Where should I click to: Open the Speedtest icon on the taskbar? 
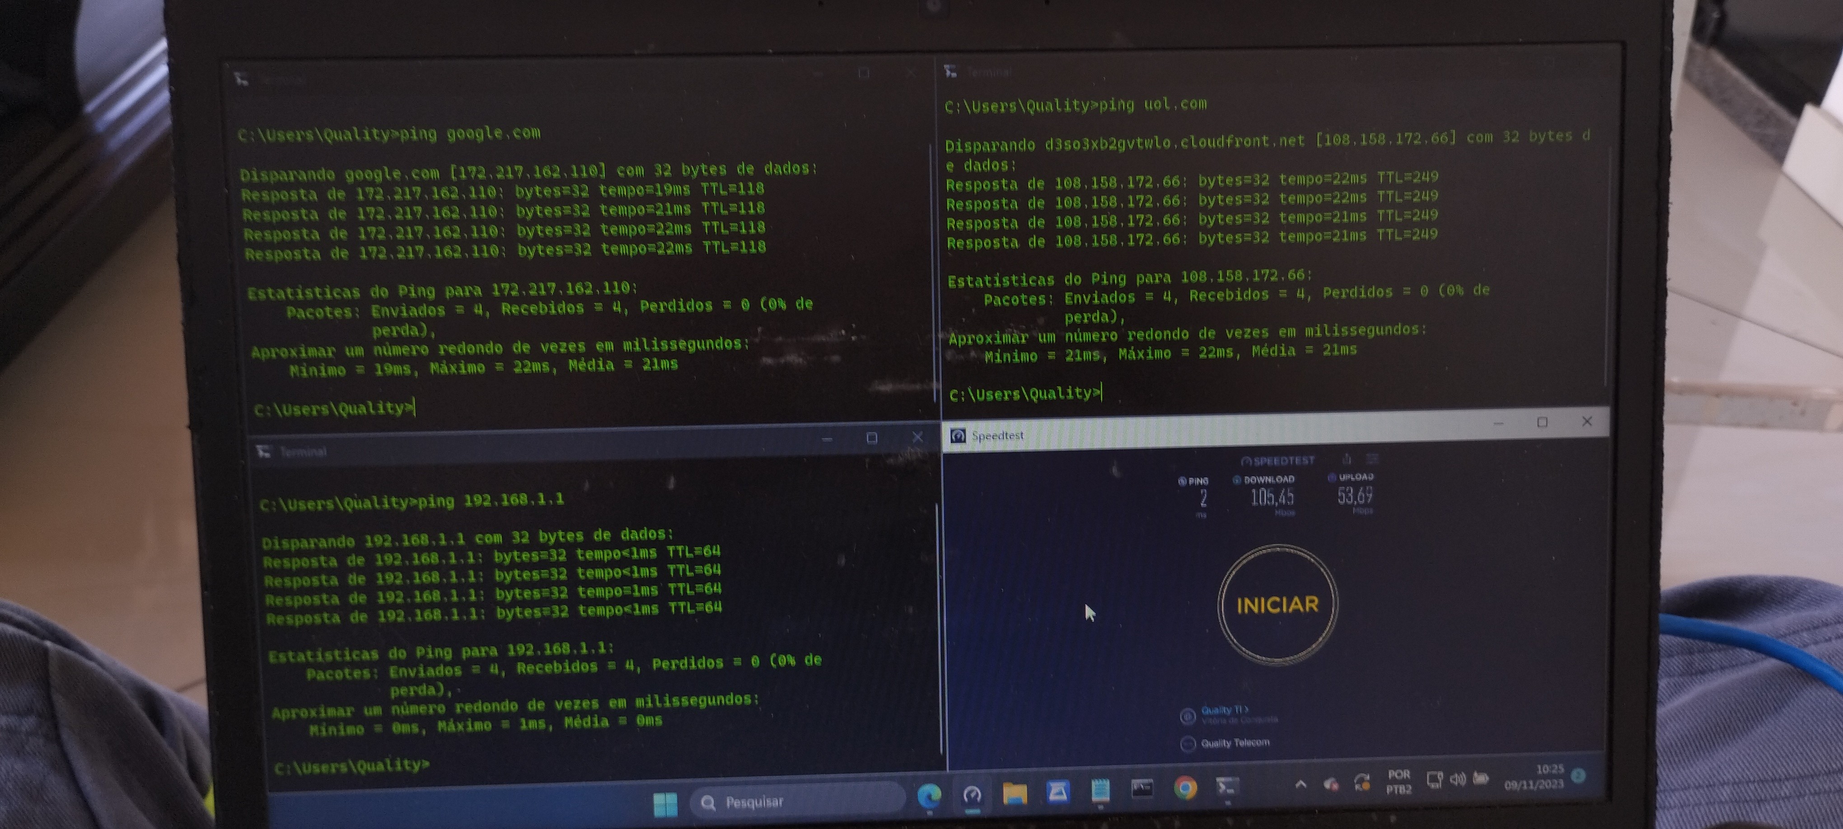coord(972,795)
